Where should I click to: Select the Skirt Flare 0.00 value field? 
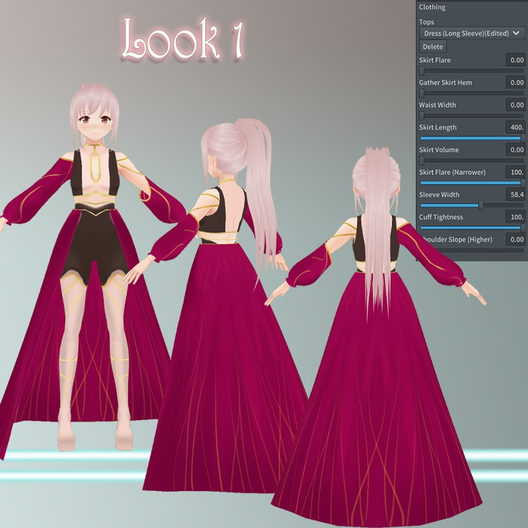(x=516, y=60)
